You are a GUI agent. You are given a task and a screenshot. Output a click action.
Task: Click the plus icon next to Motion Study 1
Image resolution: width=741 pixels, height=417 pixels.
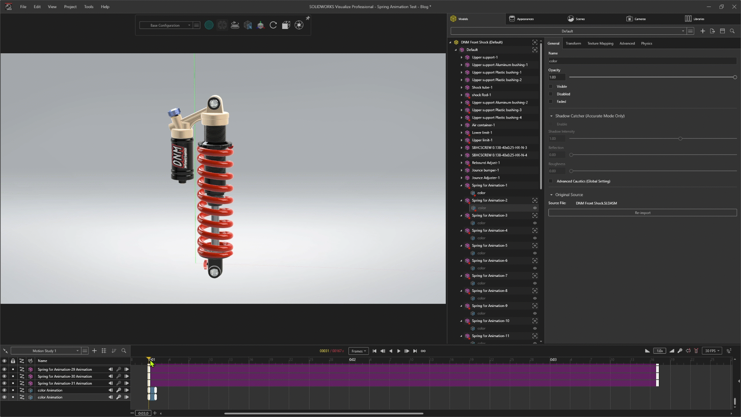(x=94, y=351)
